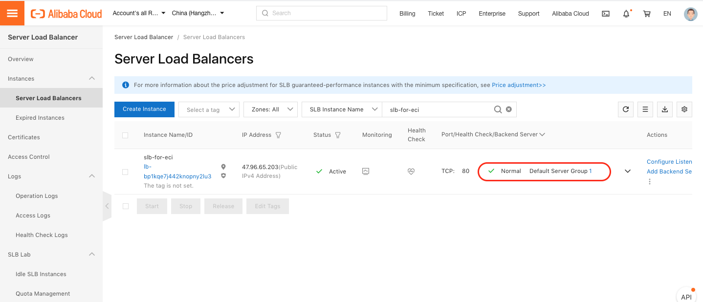Open the user avatar profile

(691, 14)
